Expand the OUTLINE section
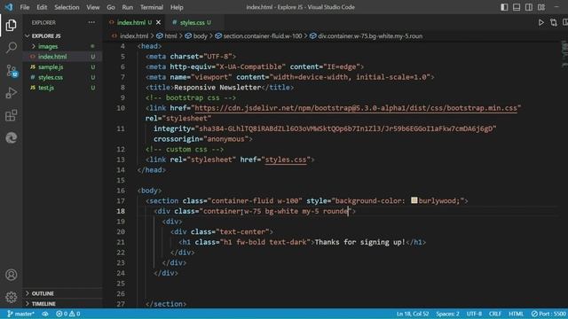 click(x=63, y=293)
